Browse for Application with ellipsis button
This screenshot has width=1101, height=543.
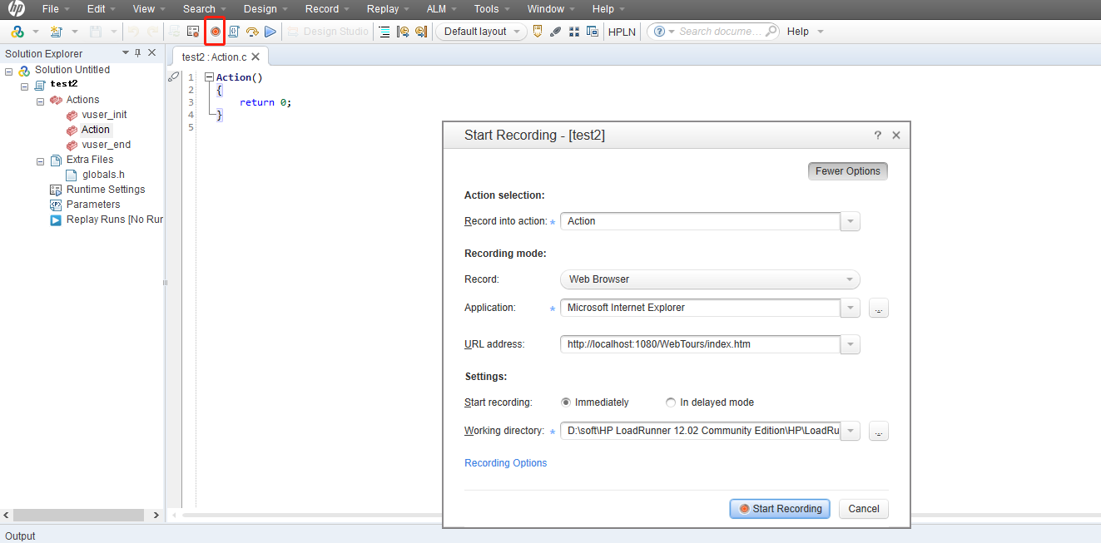pos(879,309)
